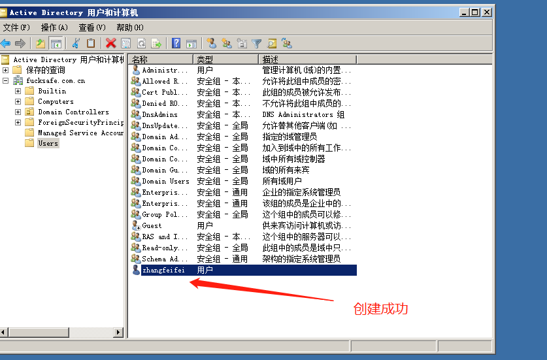
Task: Select the fucksafe.com.cn domain label
Action: pos(56,80)
